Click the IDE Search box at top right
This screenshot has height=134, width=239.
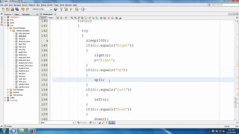pyautogui.click(x=223, y=5)
